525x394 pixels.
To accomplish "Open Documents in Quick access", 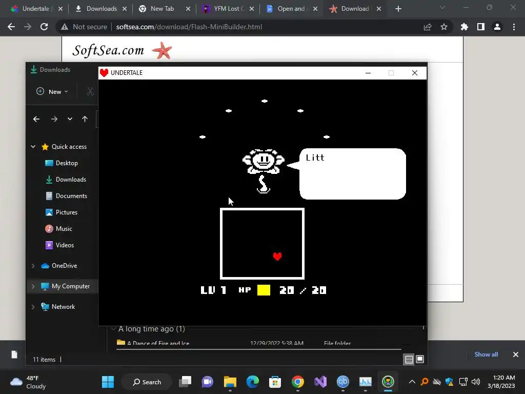I will point(66,195).
